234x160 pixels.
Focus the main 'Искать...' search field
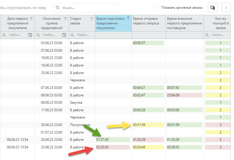coord(87,8)
